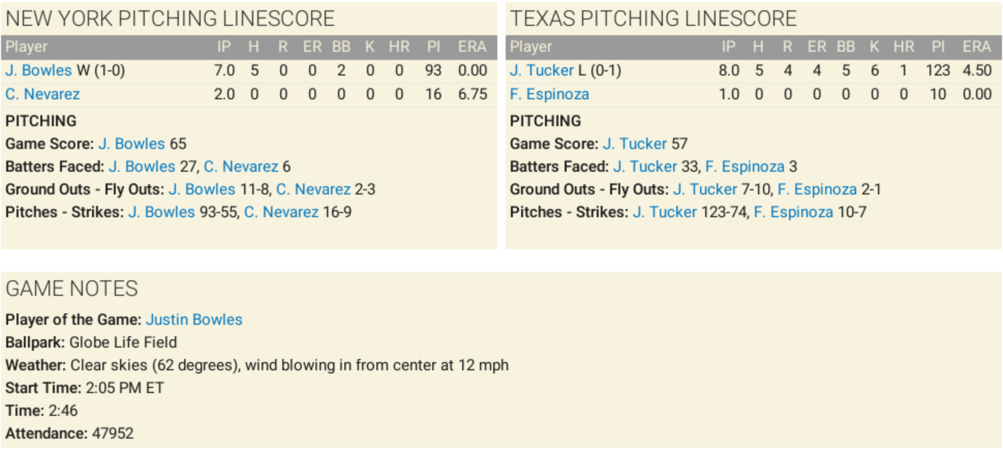This screenshot has width=1003, height=451.
Task: Click J. Bowles in Pitches - Strikes line
Action: pos(162,212)
